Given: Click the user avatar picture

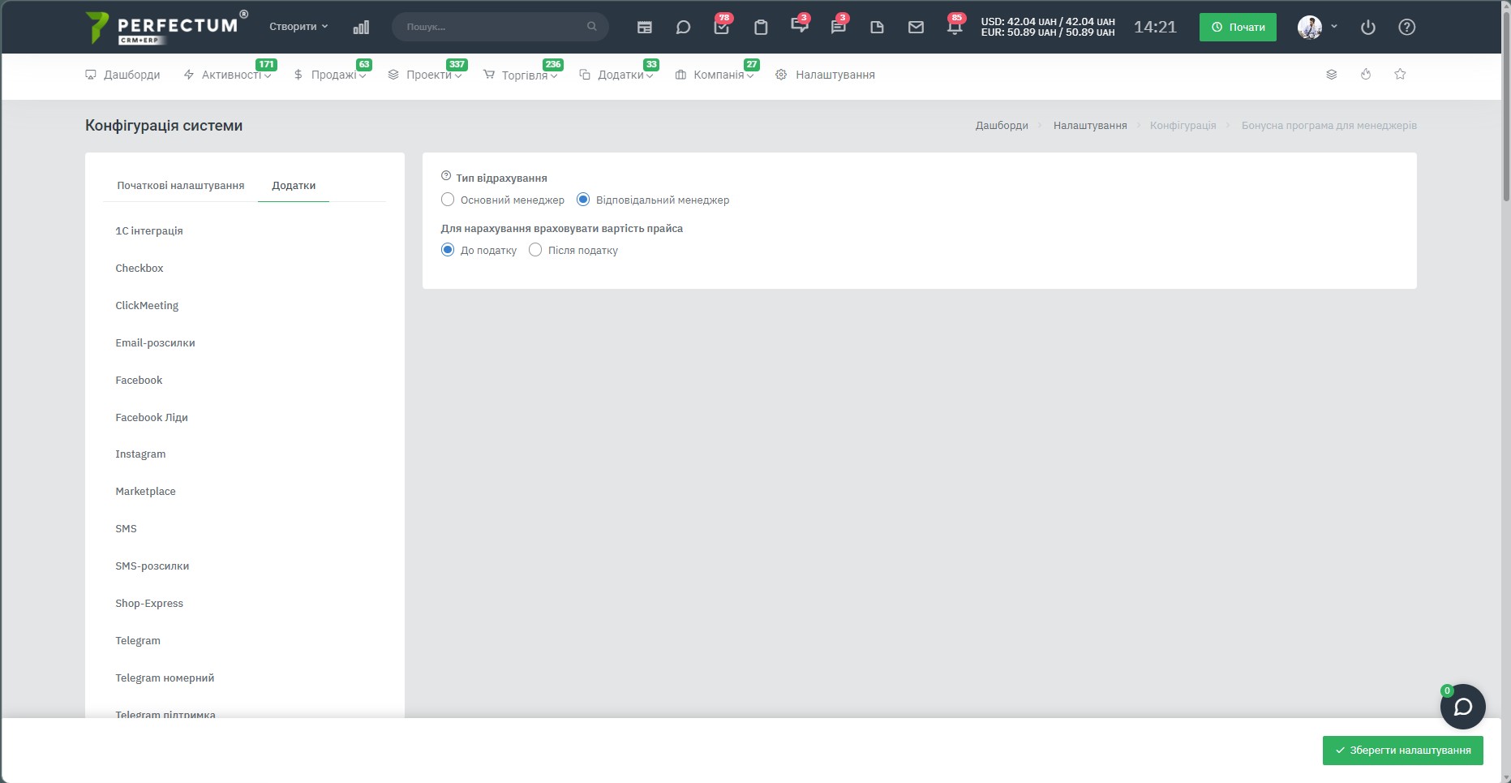Looking at the screenshot, I should pyautogui.click(x=1310, y=27).
